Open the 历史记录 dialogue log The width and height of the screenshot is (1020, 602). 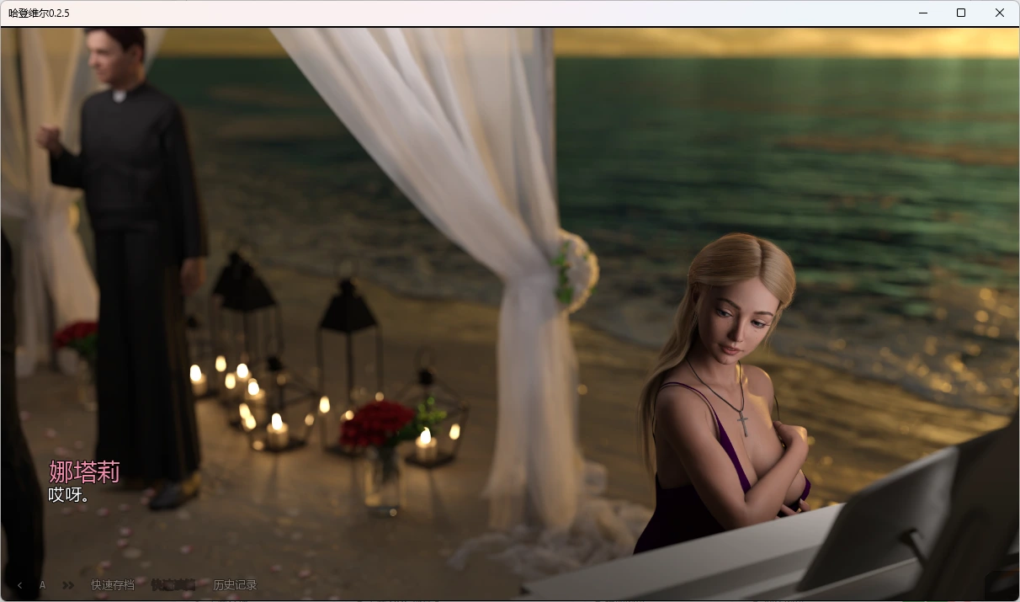click(235, 585)
